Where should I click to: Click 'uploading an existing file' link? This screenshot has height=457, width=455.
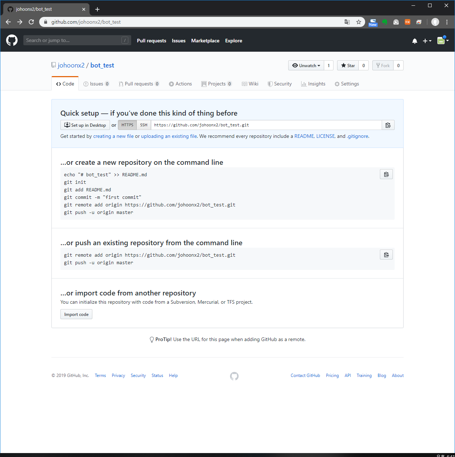coord(169,136)
